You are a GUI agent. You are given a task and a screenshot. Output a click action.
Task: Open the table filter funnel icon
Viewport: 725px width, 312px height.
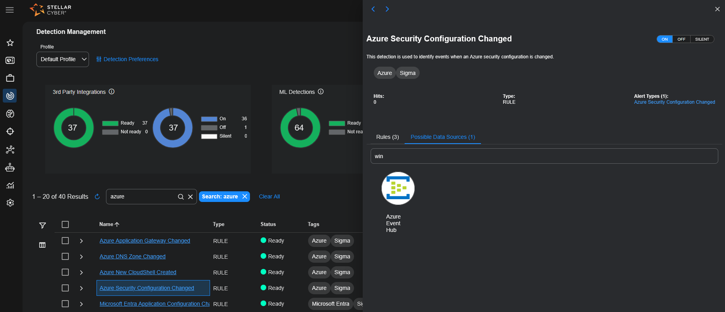(x=43, y=225)
